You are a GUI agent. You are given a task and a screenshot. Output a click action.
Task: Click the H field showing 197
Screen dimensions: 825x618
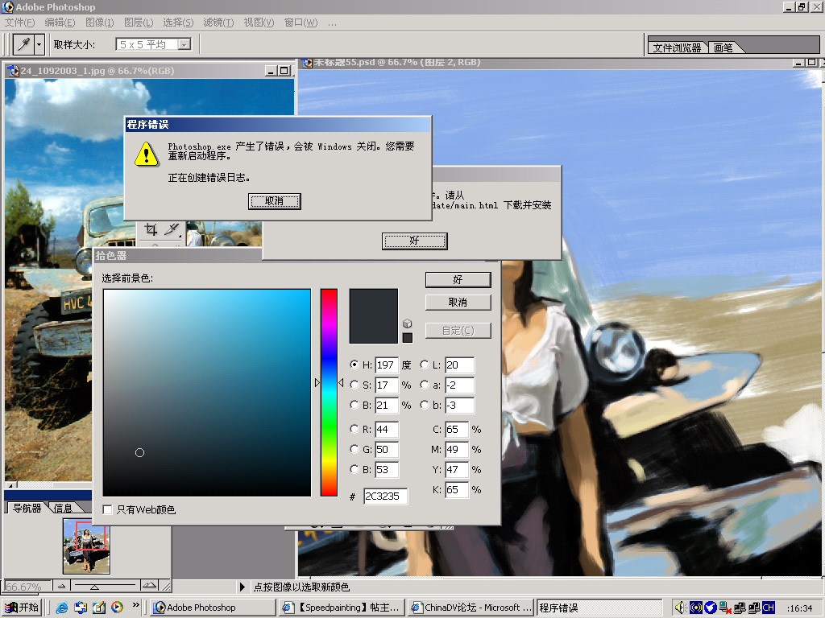click(386, 365)
